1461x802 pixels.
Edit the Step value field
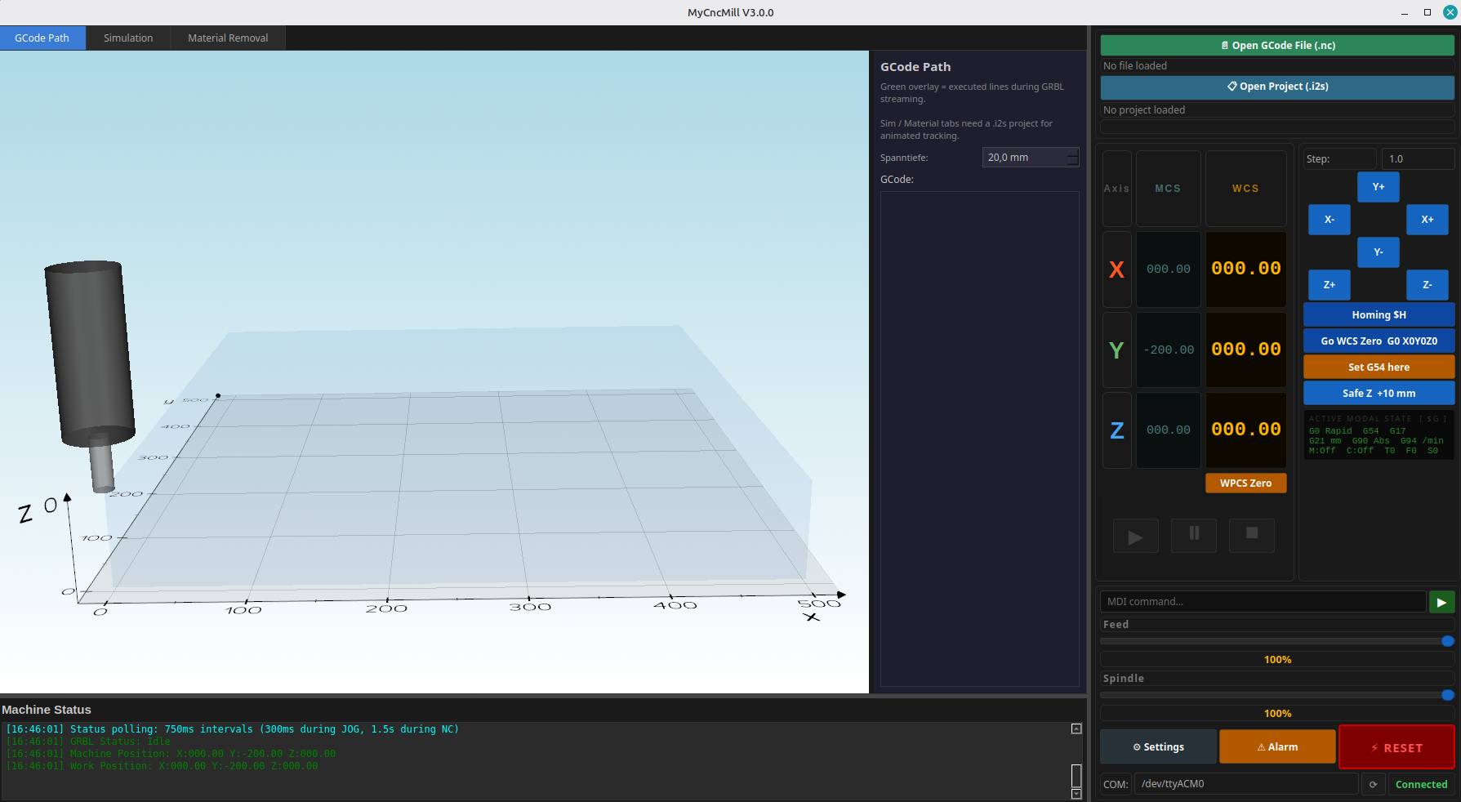coord(1418,159)
